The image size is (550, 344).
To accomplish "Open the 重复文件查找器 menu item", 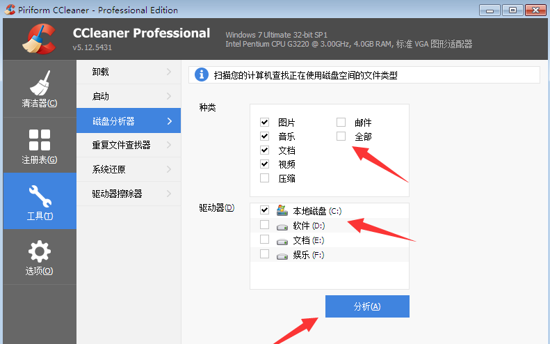I will [129, 145].
